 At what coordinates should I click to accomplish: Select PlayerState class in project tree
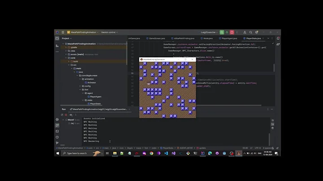pos(94,103)
